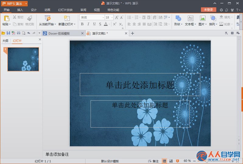Screen dimensions: 243x164
Task: Create a new slide (新建幻灯片)
Action: [67, 20]
